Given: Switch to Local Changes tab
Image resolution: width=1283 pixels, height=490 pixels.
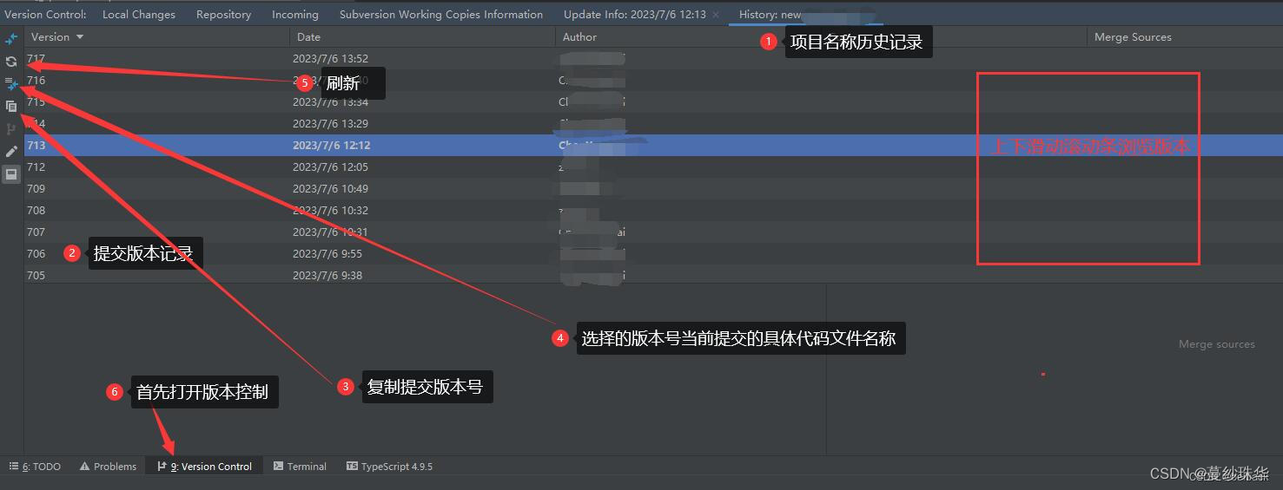Looking at the screenshot, I should (x=139, y=14).
